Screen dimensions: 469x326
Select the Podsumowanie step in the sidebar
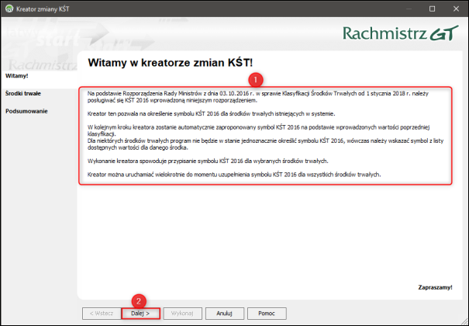pyautogui.click(x=26, y=111)
